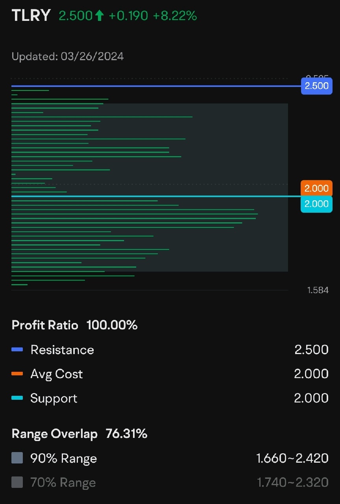The image size is (340, 504).
Task: Click the orange Avg Cost legend marker
Action: pos(17,374)
